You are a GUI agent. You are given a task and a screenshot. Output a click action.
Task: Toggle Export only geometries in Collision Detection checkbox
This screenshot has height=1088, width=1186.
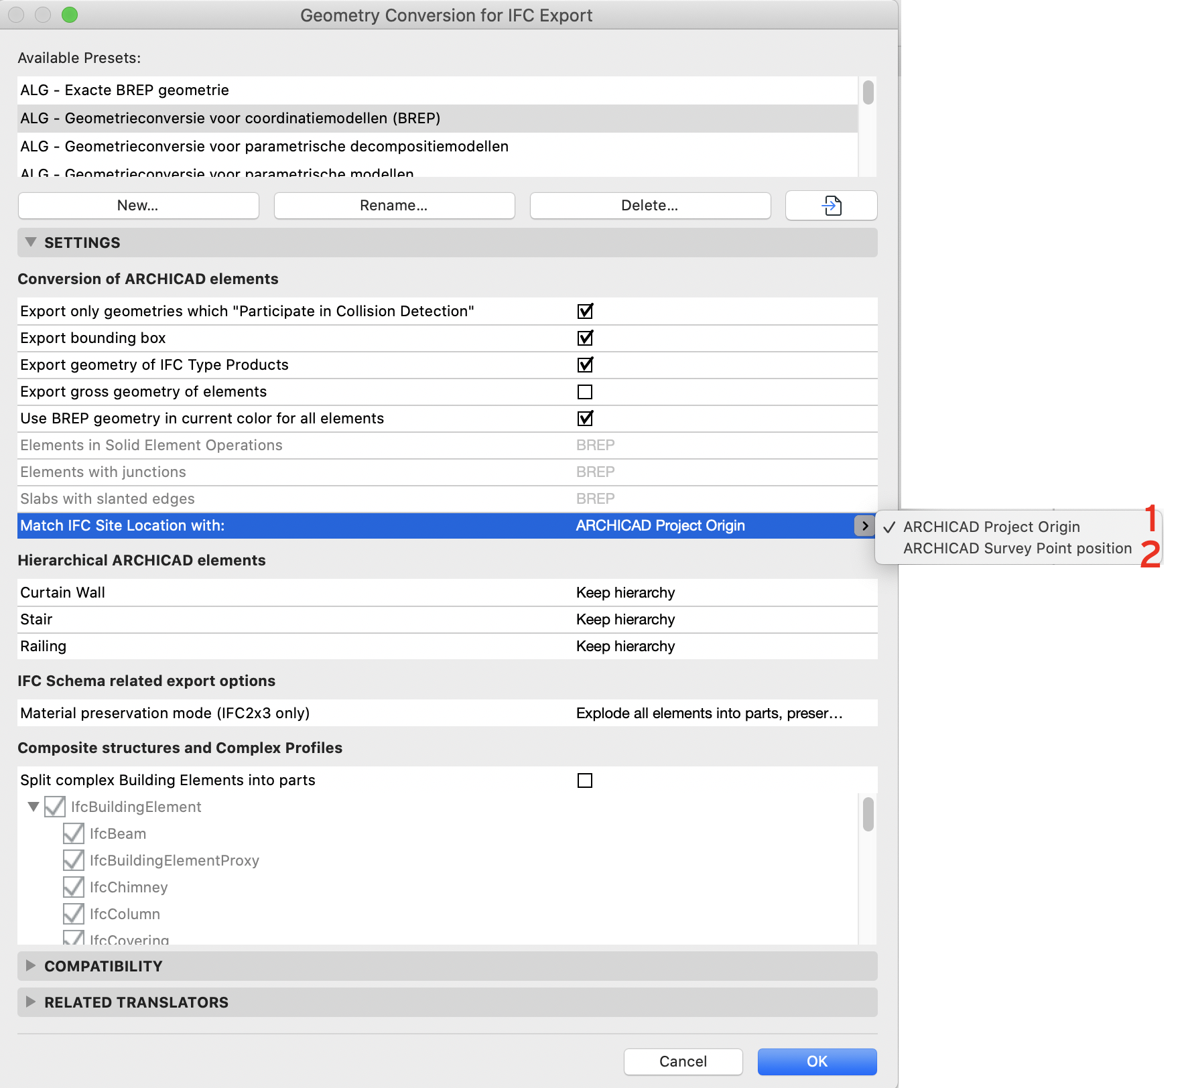585,312
